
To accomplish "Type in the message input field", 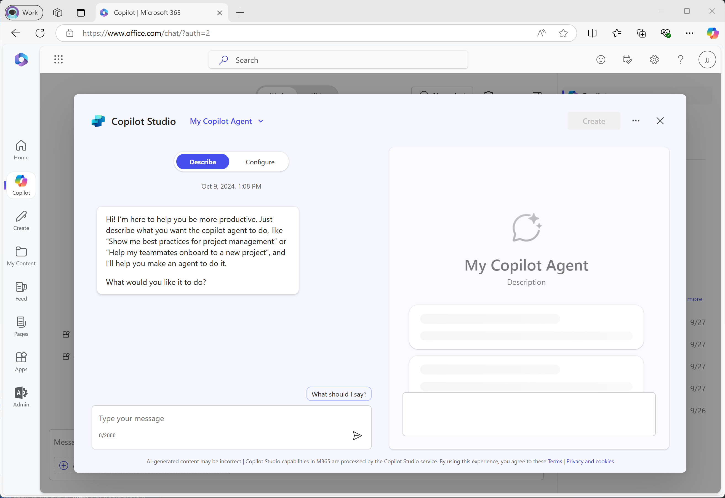I will click(x=232, y=418).
